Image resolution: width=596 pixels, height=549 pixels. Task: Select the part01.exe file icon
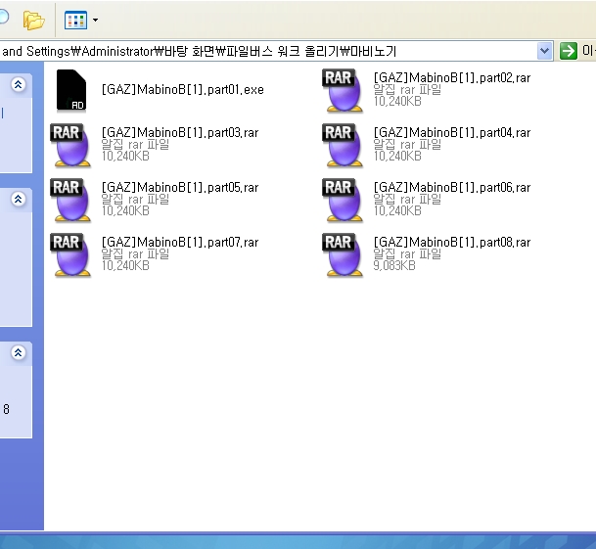point(71,90)
